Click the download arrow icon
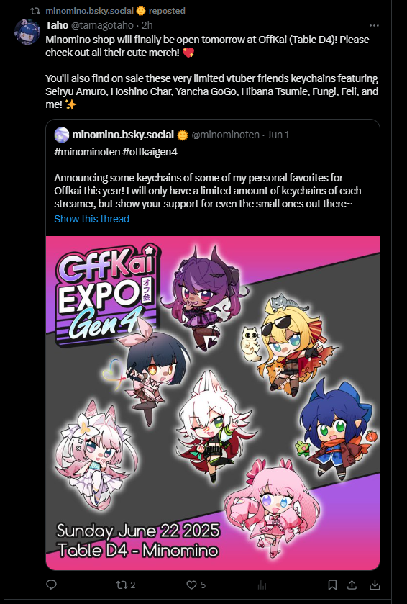This screenshot has height=604, width=407. (375, 585)
